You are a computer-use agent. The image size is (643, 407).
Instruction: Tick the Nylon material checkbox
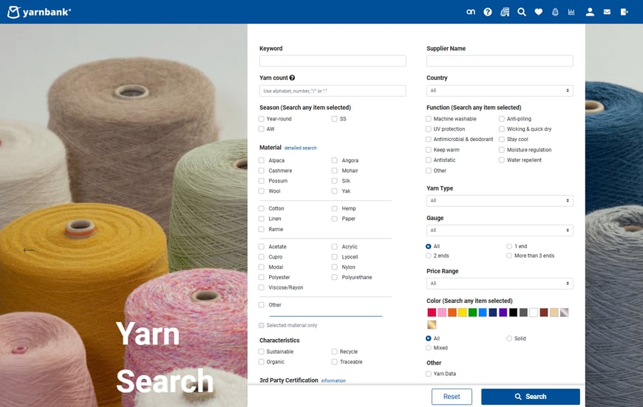[334, 267]
